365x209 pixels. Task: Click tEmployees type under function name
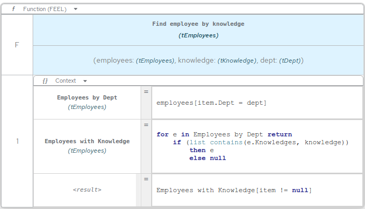click(x=199, y=35)
